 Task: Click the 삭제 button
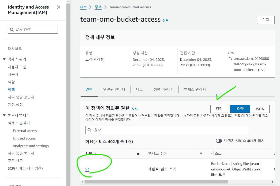click(x=266, y=20)
